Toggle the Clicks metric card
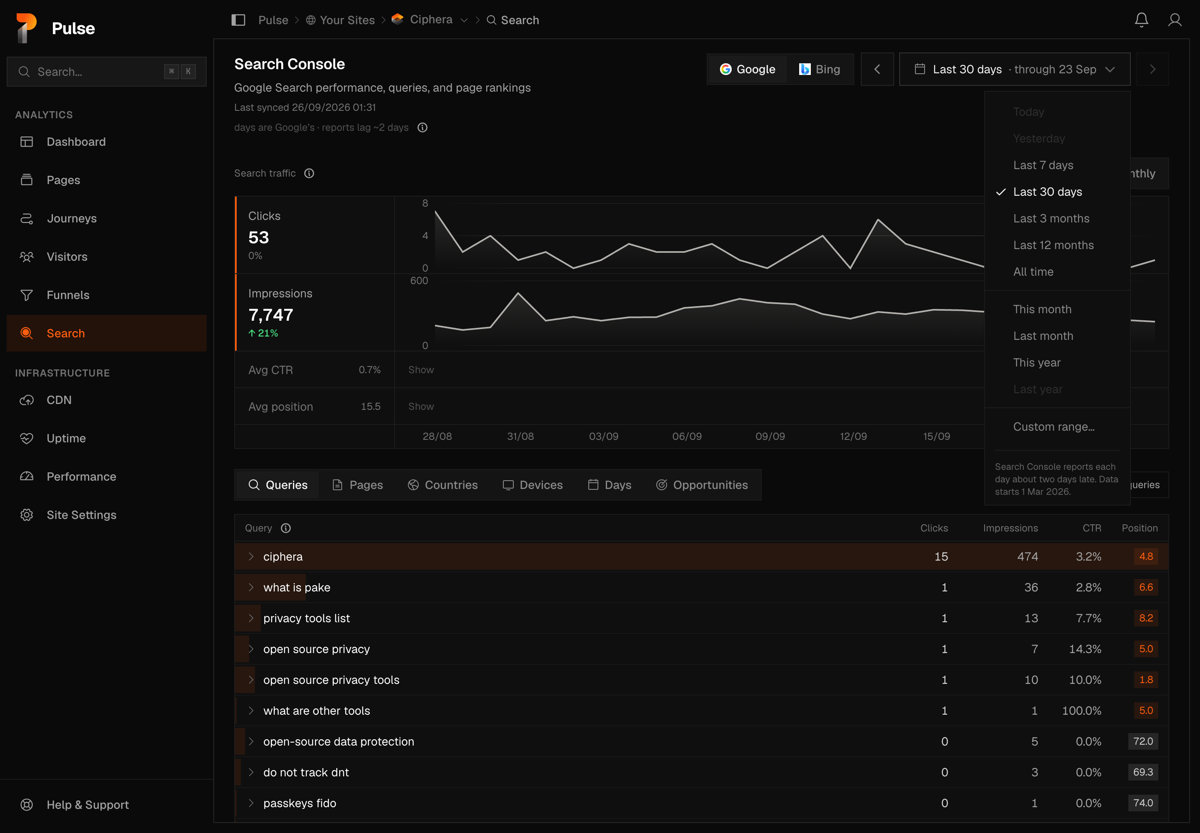Screen dimensions: 1200x833 pos(315,235)
